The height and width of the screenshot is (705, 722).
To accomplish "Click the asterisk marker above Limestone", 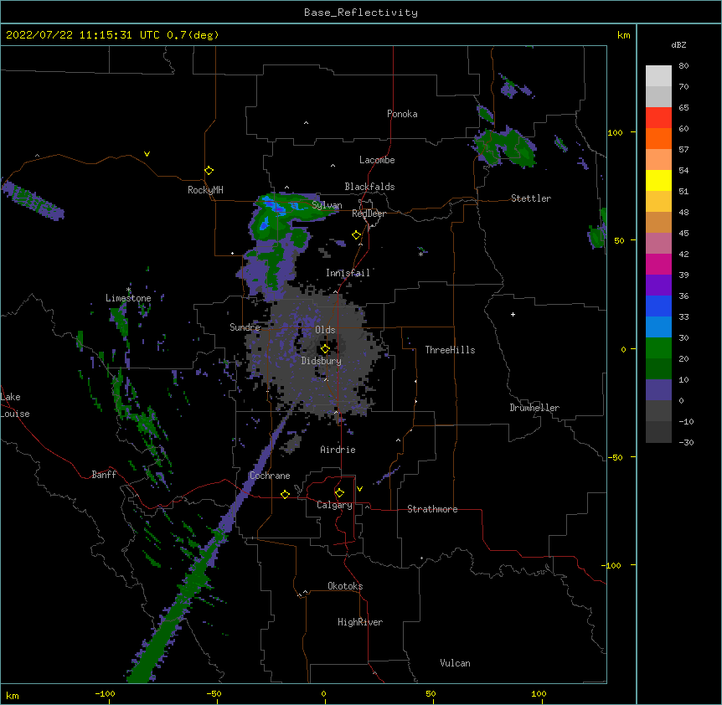I will [128, 290].
